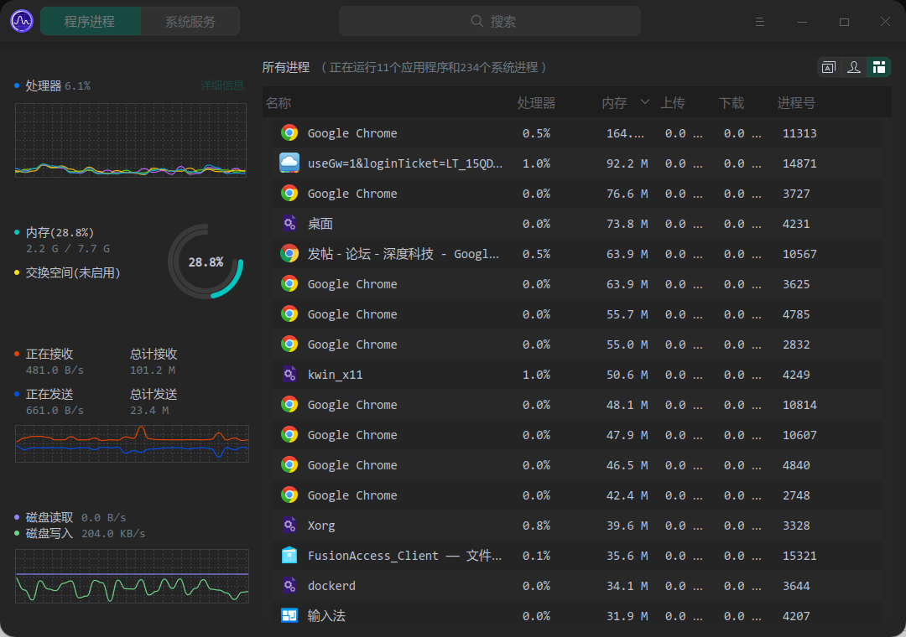The height and width of the screenshot is (637, 906).
Task: Click 正在接收 label
Action: point(49,354)
